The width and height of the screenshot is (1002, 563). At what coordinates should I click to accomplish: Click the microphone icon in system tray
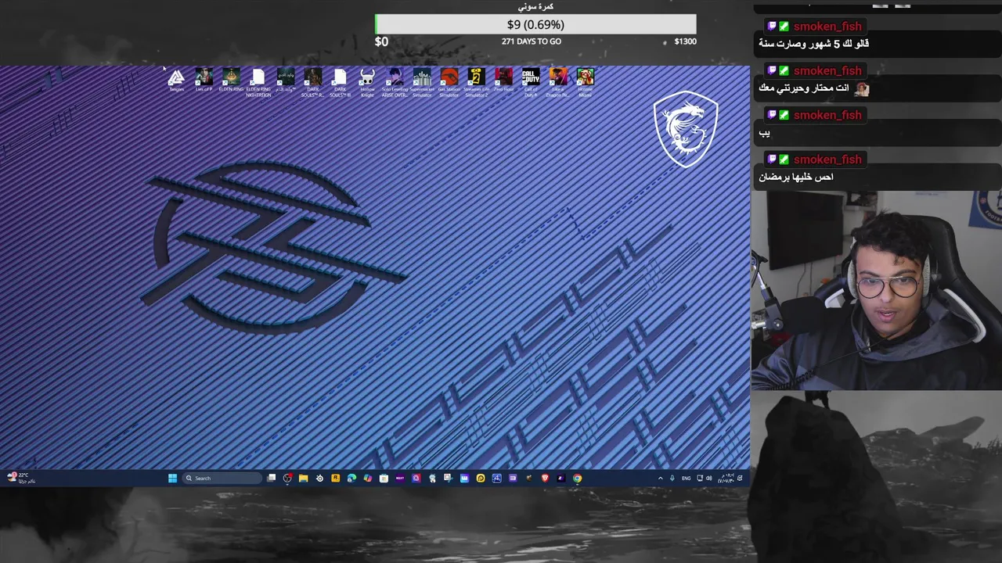(x=672, y=478)
